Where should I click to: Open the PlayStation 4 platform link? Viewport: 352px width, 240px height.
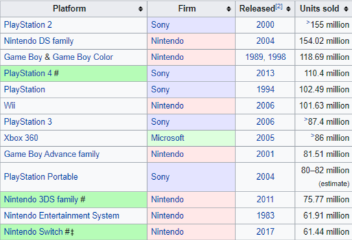click(x=28, y=73)
